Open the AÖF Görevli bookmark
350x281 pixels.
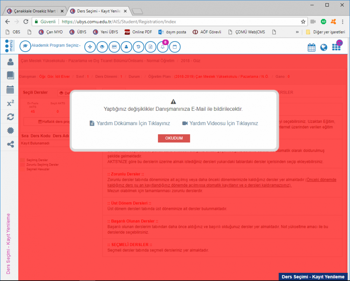click(x=207, y=32)
